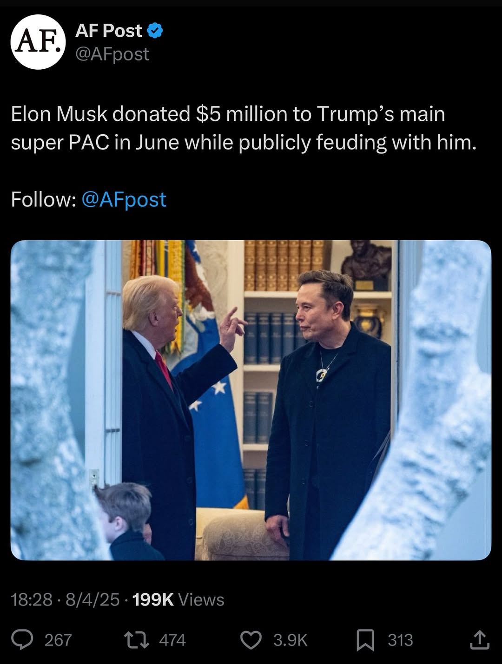Screen dimensions: 502x664
Task: Open the AF Post display name
Action: click(x=109, y=31)
